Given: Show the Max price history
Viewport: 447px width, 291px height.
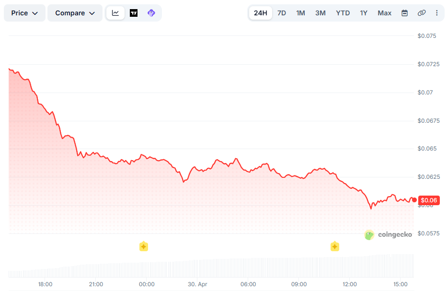Looking at the screenshot, I should pyautogui.click(x=384, y=13).
